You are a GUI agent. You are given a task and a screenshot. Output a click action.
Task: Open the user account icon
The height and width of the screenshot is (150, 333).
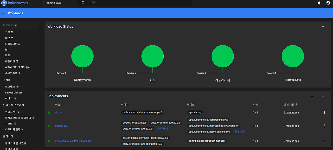tap(328, 3)
